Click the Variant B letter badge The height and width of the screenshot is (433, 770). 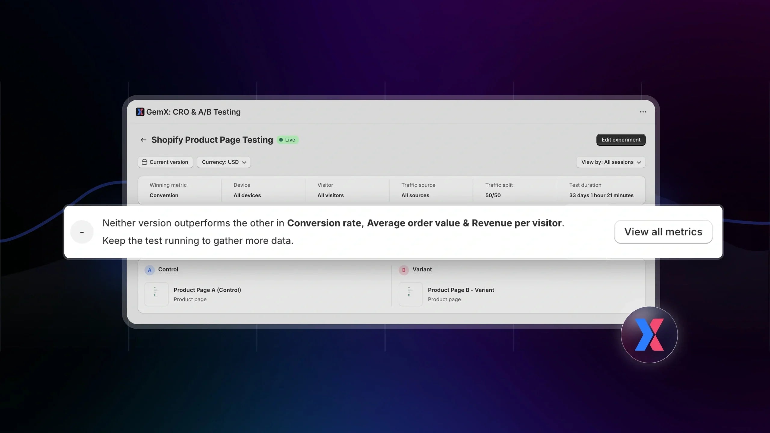[404, 270]
